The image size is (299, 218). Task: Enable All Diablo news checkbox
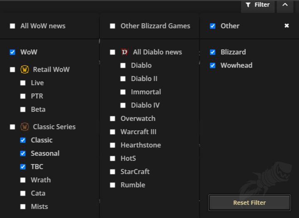(x=113, y=52)
